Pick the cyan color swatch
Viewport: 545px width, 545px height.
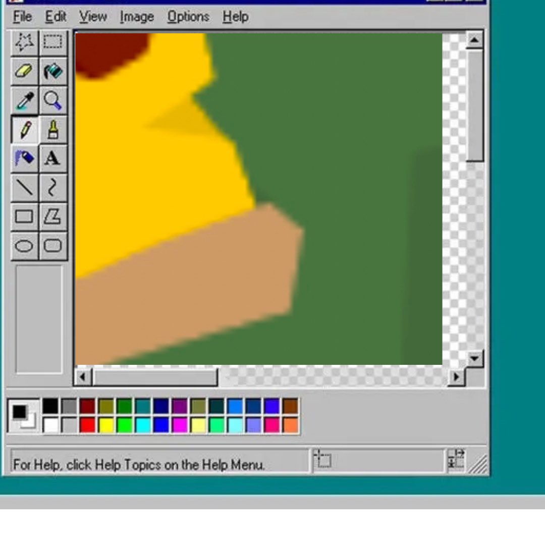click(143, 425)
